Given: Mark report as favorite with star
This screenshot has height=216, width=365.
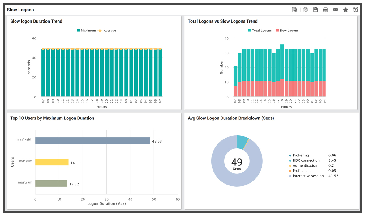Looking at the screenshot, I should (346, 10).
